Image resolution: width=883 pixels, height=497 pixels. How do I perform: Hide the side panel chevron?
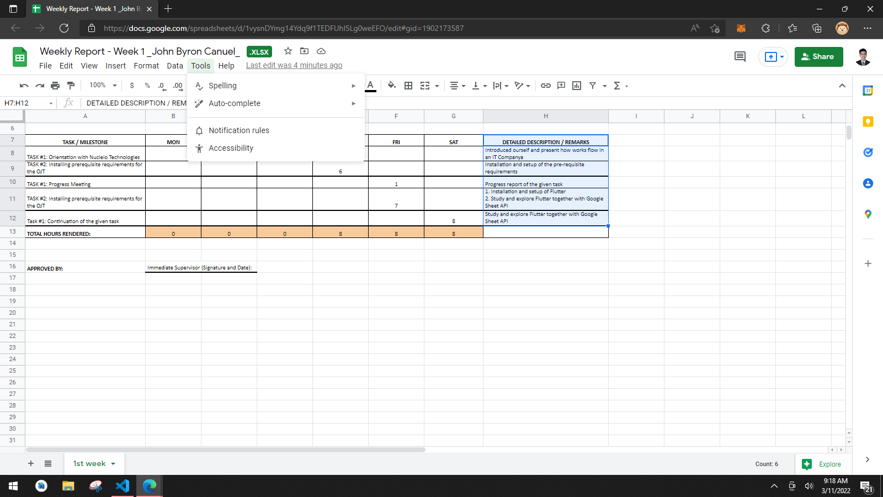pos(867,459)
